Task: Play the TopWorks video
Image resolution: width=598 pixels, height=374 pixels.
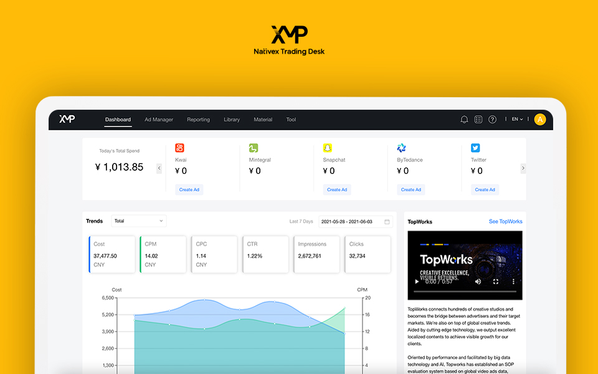Action: tap(417, 282)
